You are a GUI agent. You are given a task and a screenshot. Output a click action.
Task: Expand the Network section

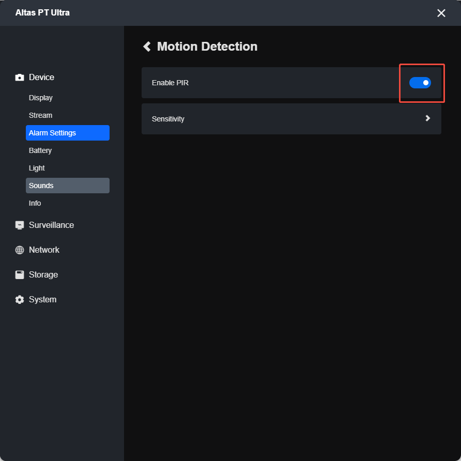pos(44,250)
